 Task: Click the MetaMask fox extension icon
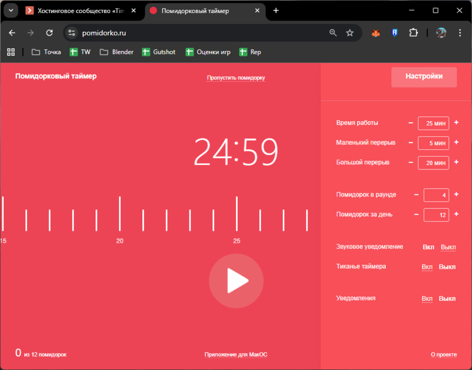pos(376,33)
